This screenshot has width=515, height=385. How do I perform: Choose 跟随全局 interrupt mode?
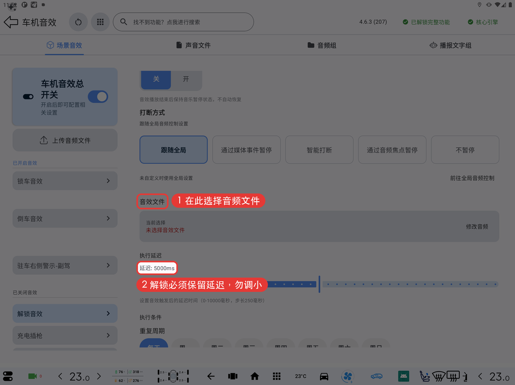point(174,150)
